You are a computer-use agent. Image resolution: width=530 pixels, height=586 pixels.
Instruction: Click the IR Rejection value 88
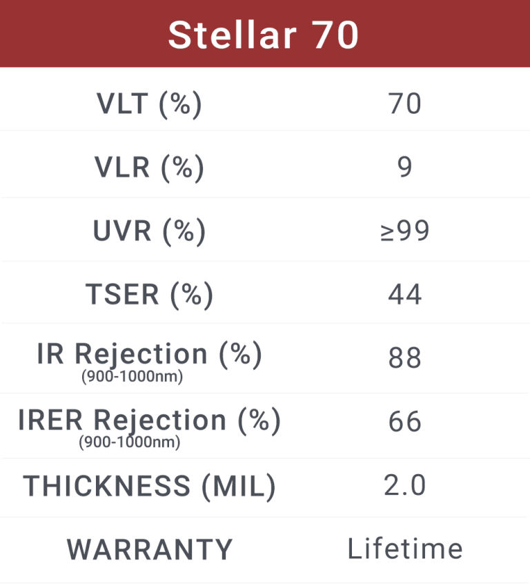point(405,359)
